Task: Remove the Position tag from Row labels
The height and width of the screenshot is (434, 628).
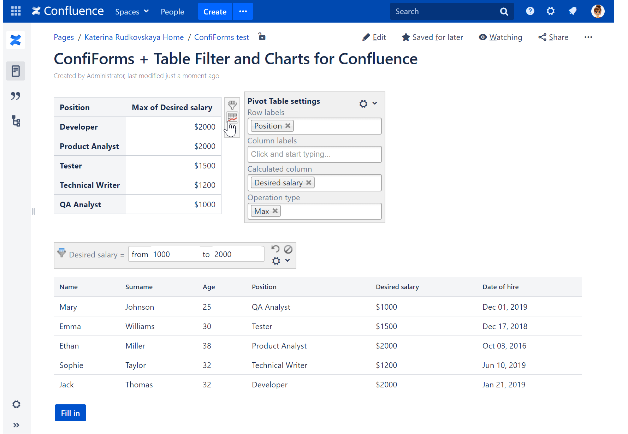Action: click(288, 126)
